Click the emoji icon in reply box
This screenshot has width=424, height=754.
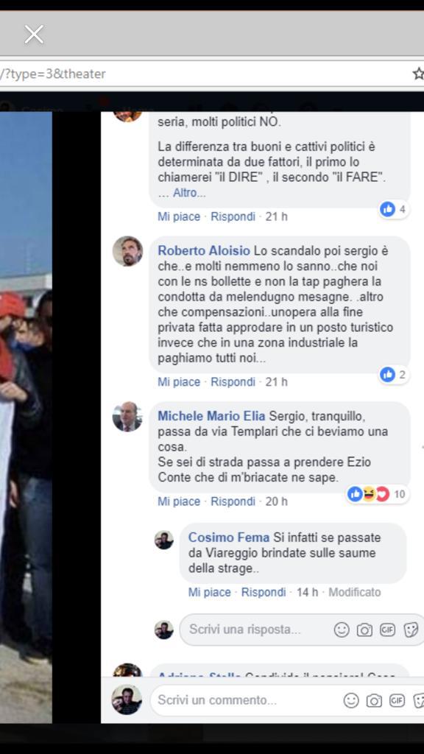342,630
